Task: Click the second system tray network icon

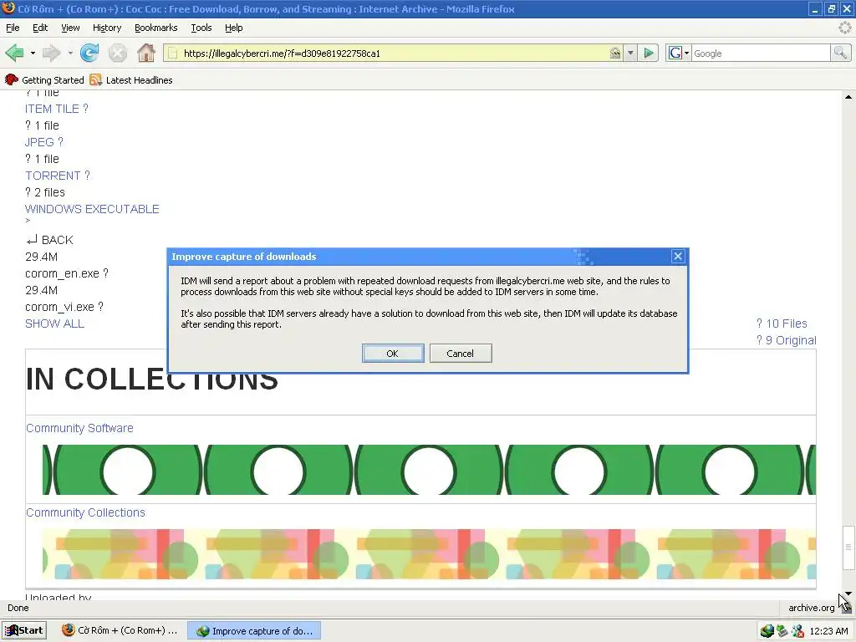Action: 782,631
